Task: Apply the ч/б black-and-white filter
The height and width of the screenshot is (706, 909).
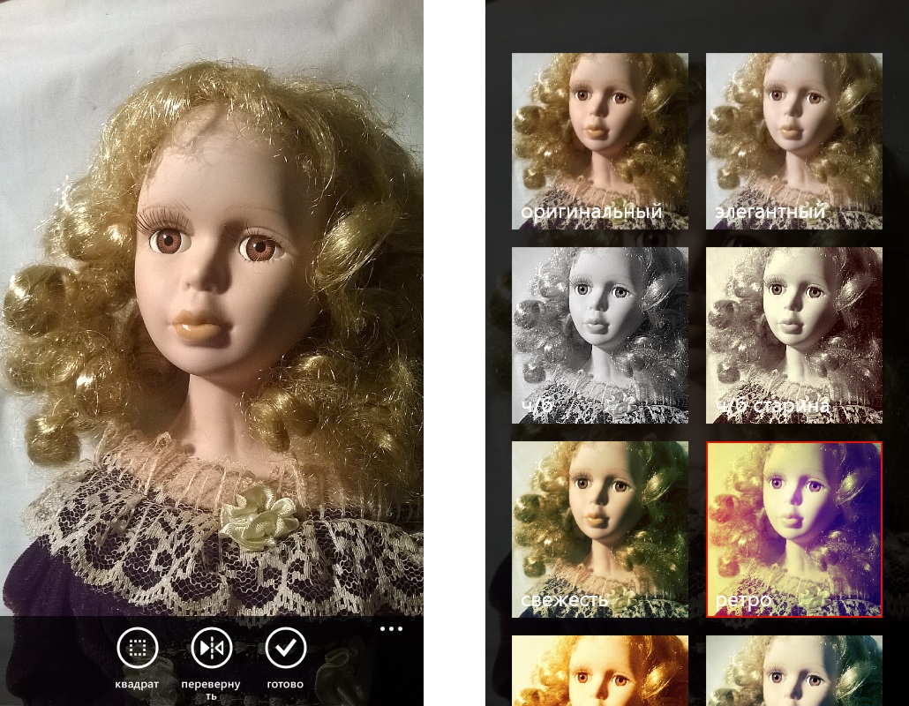Action: point(600,335)
